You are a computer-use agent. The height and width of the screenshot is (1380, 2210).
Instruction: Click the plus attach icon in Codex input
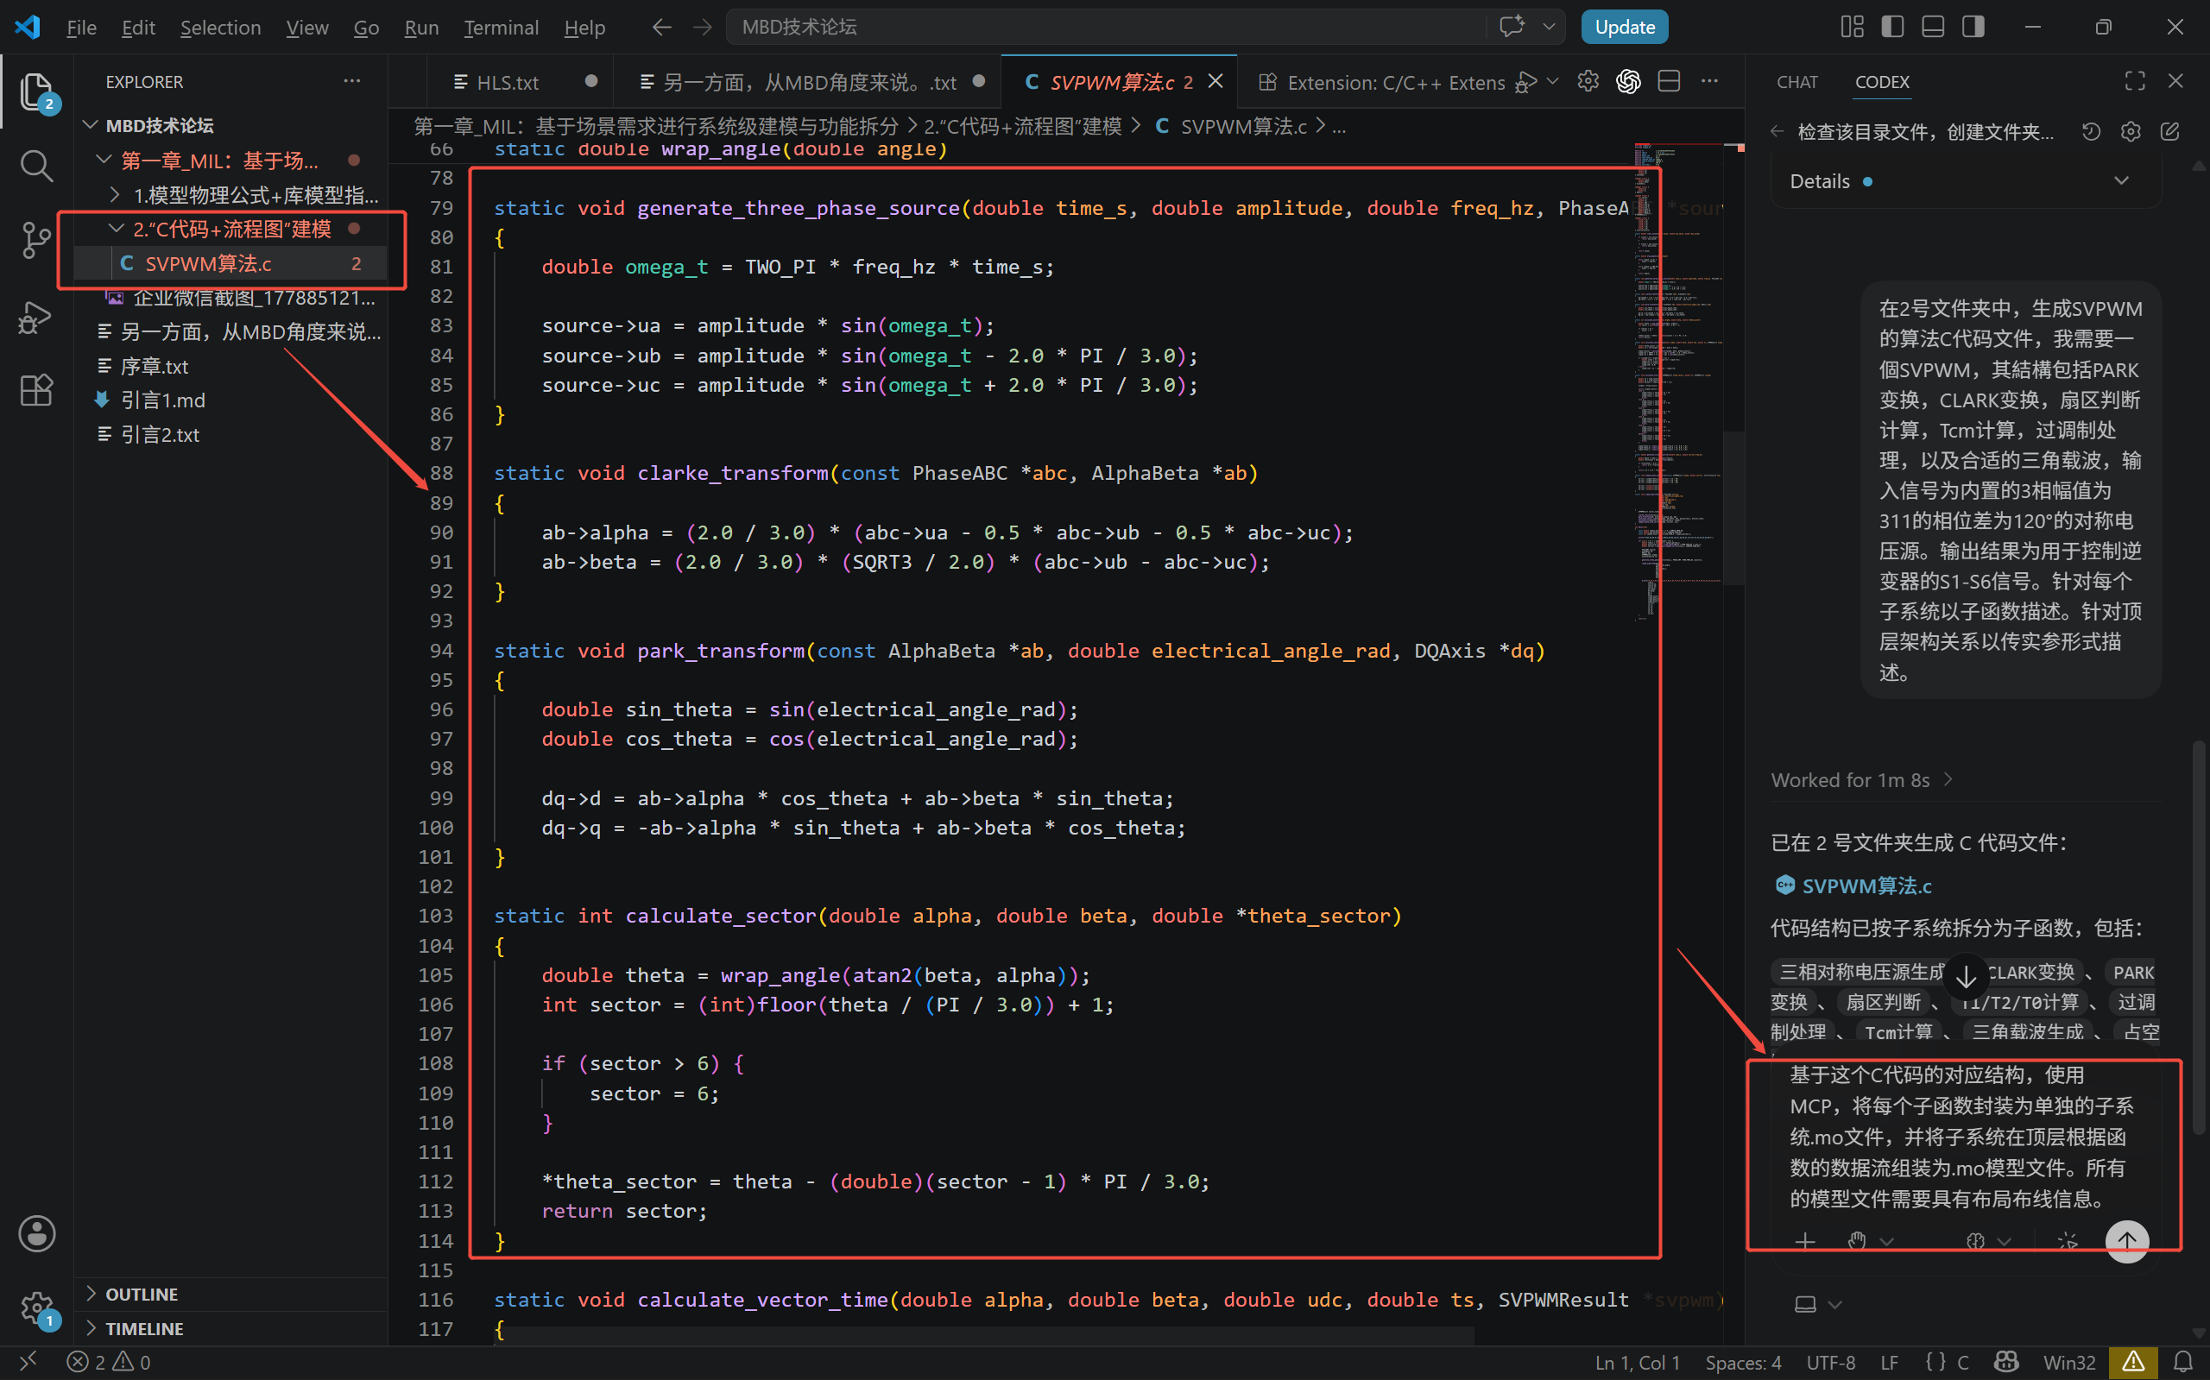point(1805,1241)
